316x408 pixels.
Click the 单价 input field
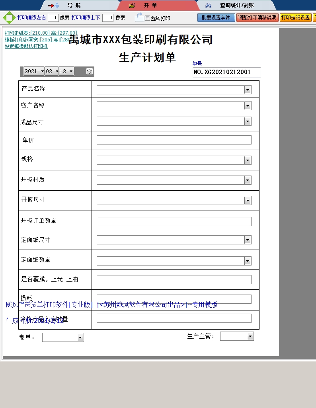click(174, 140)
